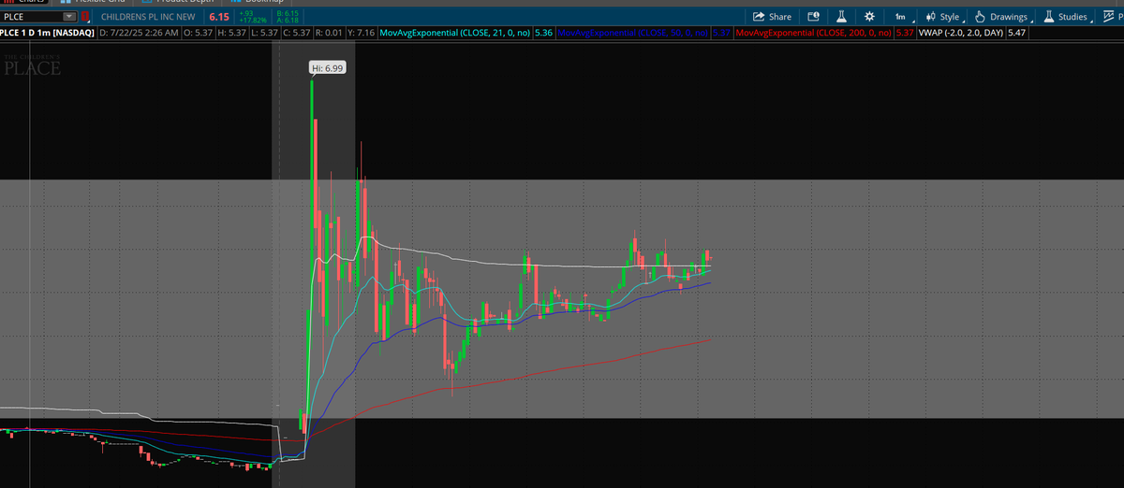Viewport: 1124px width, 488px height.
Task: Click the ask value A: 6.18
Action: pyautogui.click(x=288, y=21)
